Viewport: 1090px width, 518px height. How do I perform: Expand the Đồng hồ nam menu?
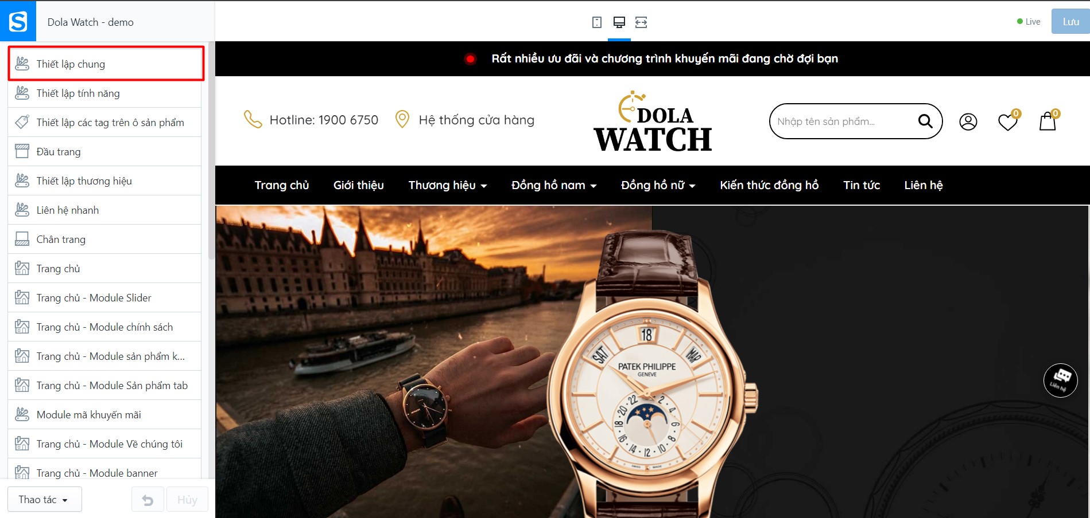pos(554,185)
